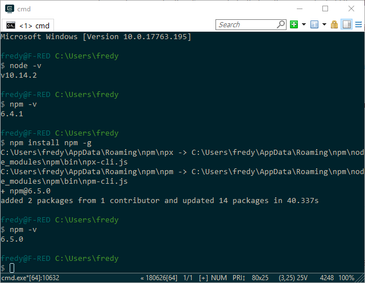365x283 pixels.
Task: Toggle the alternative mode panel icon
Action: tap(346, 24)
